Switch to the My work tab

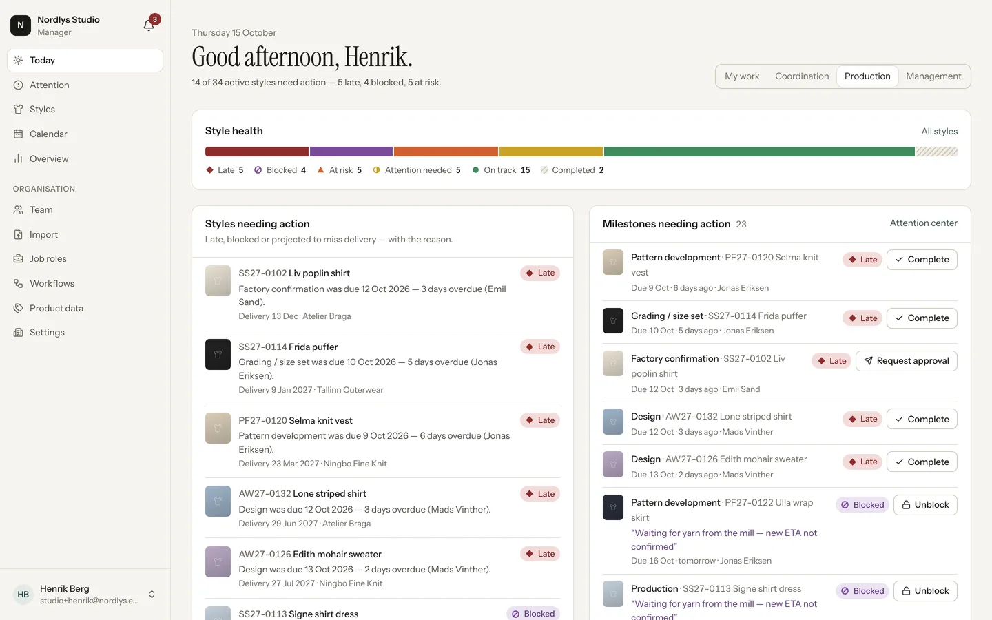742,76
